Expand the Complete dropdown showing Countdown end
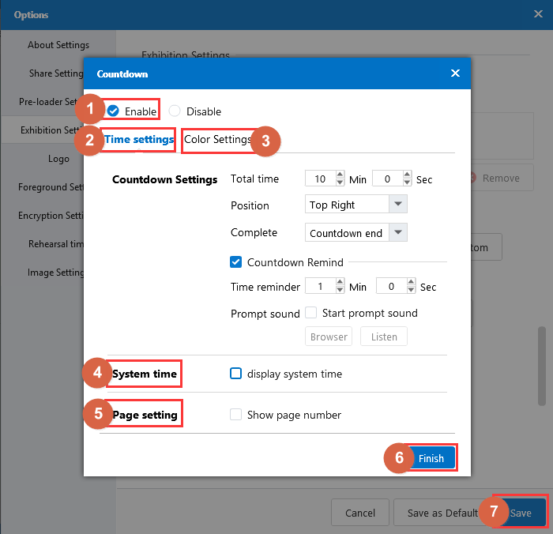 (355, 232)
